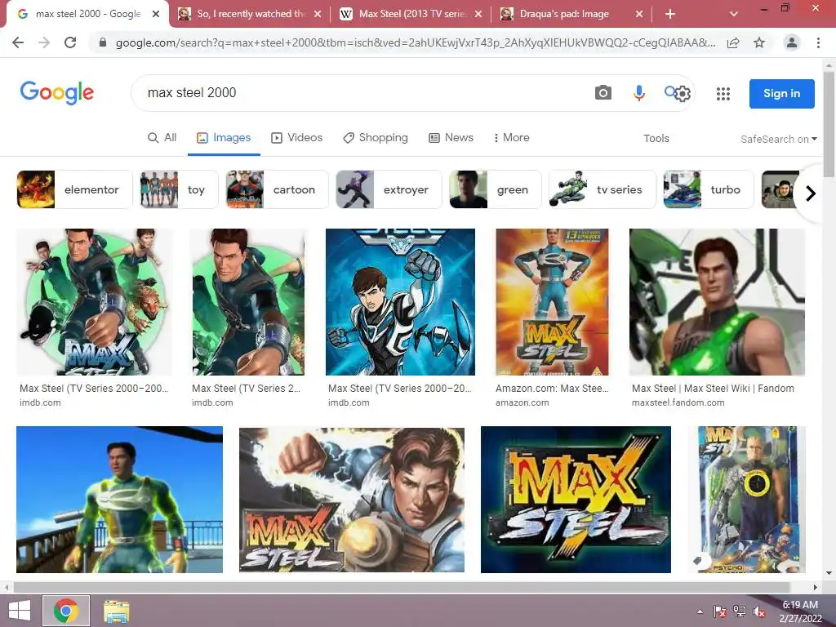Open the Chrome profile avatar icon
This screenshot has height=627, width=836.
tap(792, 42)
